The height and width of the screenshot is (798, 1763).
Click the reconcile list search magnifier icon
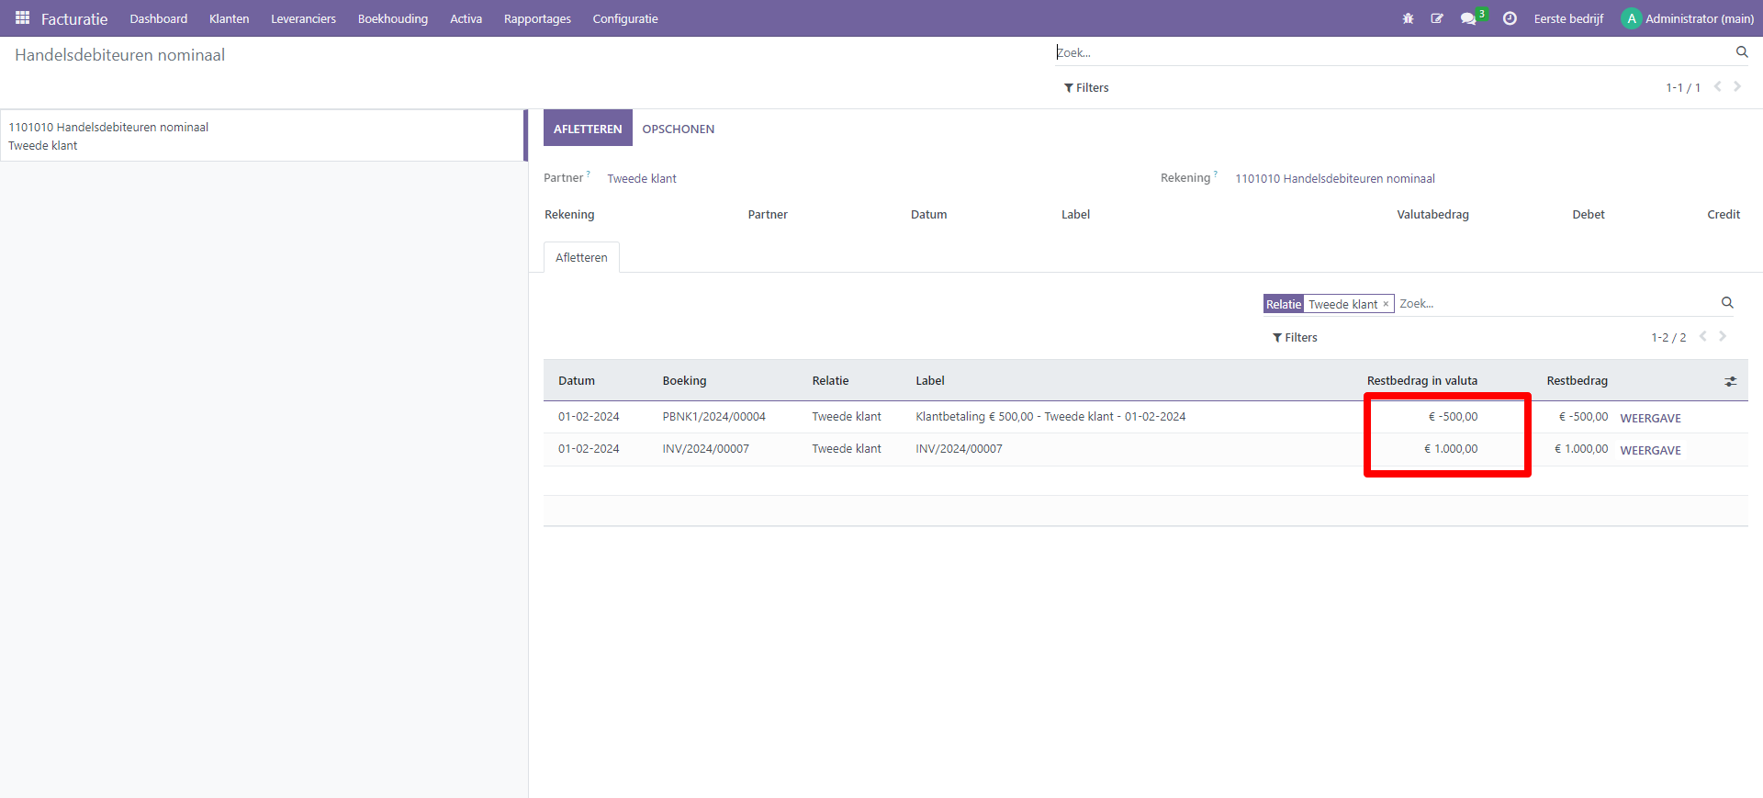(x=1726, y=303)
